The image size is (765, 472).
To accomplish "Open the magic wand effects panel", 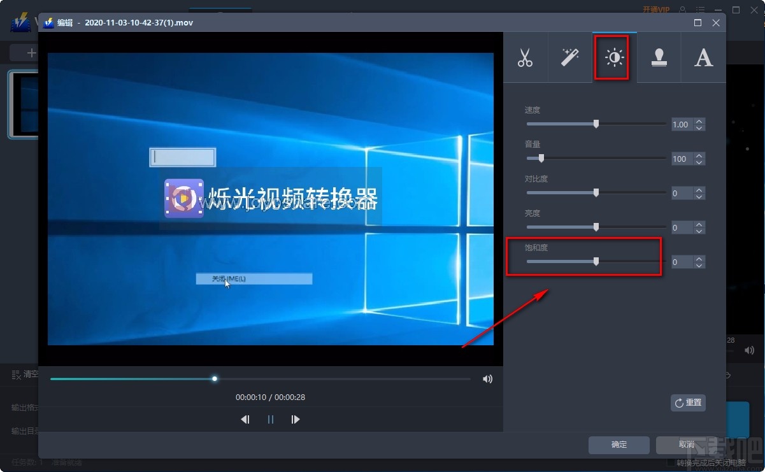I will 570,57.
